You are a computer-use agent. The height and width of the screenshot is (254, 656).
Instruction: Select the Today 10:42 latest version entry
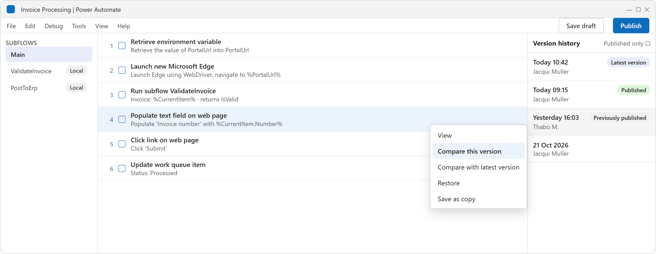coord(591,67)
